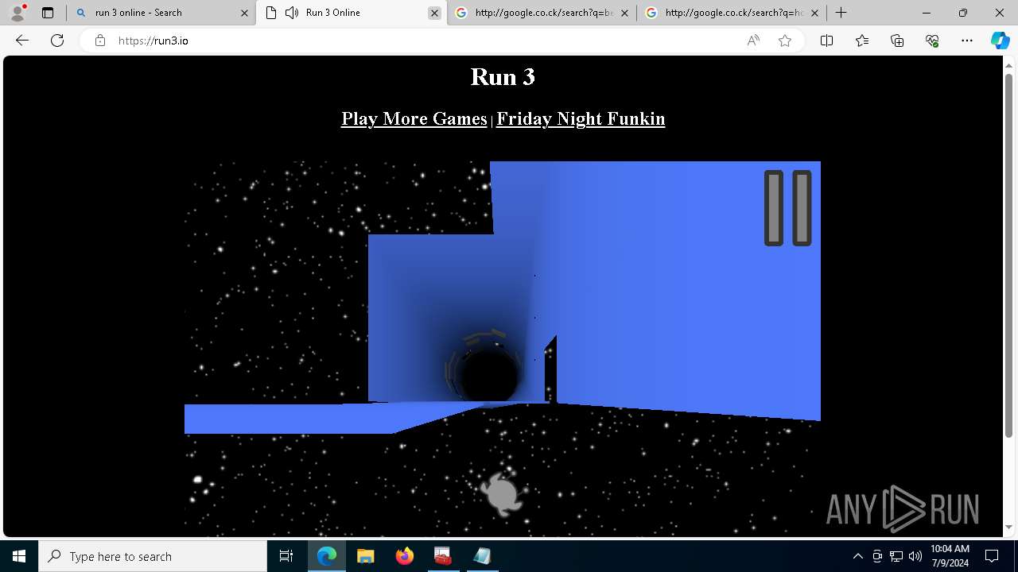Open Task View on taskbar

[x=286, y=556]
